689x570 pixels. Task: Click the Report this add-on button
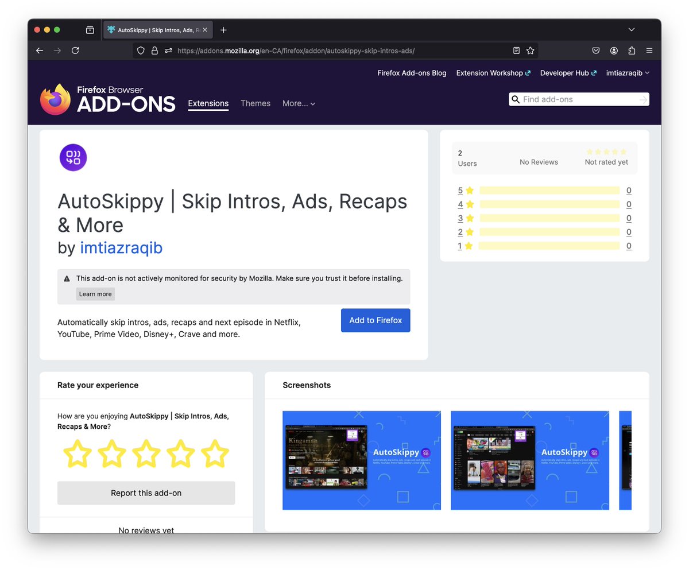146,493
